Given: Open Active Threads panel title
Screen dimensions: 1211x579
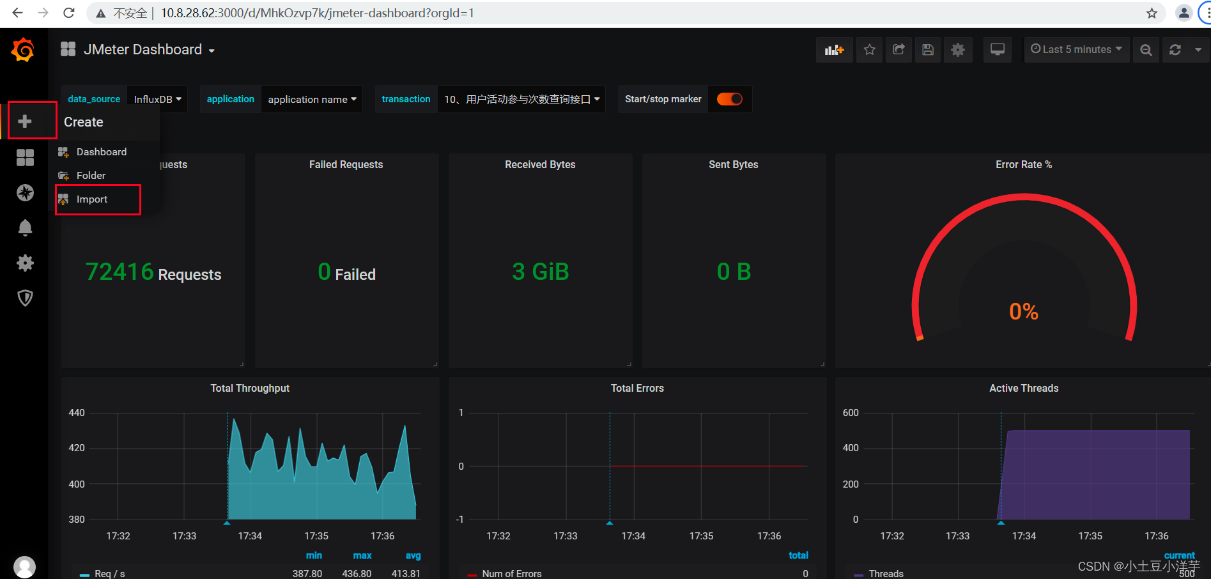Looking at the screenshot, I should pyautogui.click(x=1024, y=388).
